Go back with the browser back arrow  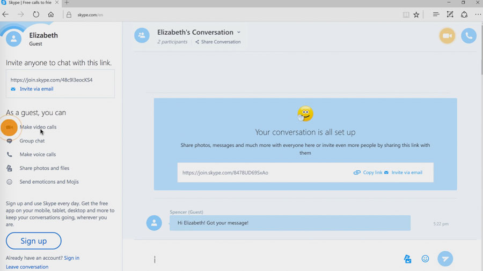coord(5,14)
